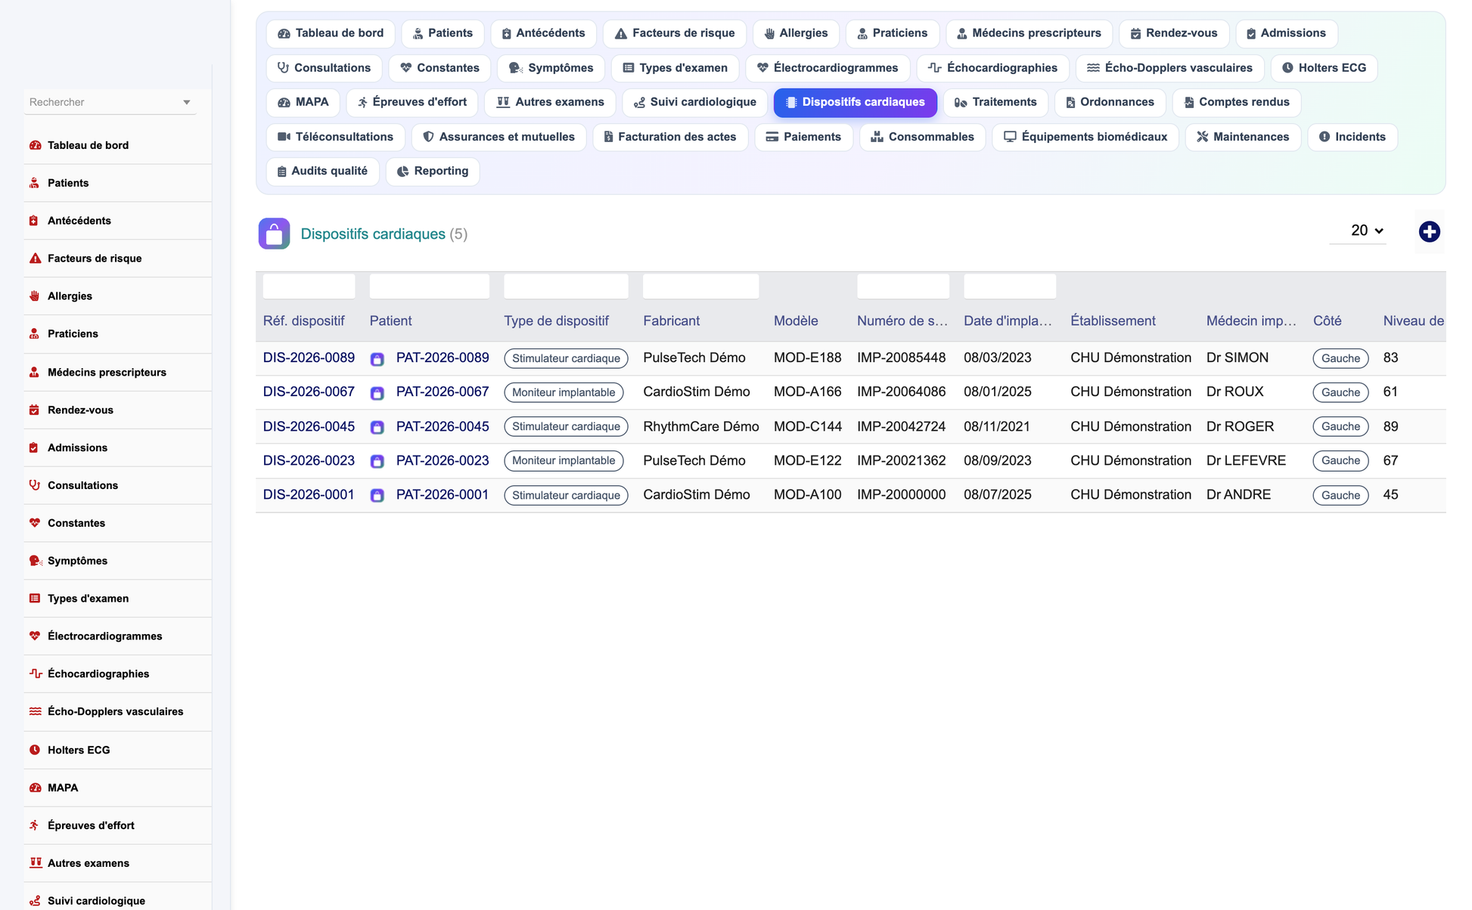Open device link DIS-2026-0023
The height and width of the screenshot is (910, 1472).
point(309,460)
